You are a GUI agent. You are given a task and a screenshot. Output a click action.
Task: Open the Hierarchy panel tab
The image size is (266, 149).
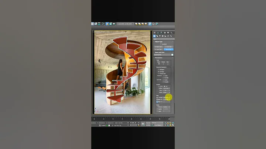pyautogui.click(x=161, y=33)
